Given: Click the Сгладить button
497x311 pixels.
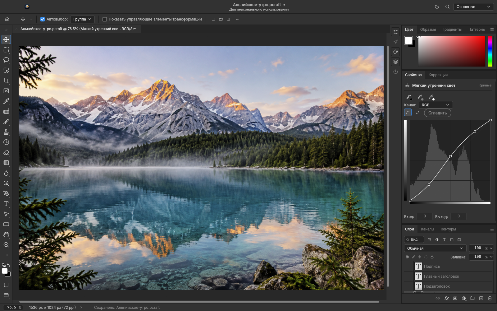Looking at the screenshot, I should coord(437,113).
